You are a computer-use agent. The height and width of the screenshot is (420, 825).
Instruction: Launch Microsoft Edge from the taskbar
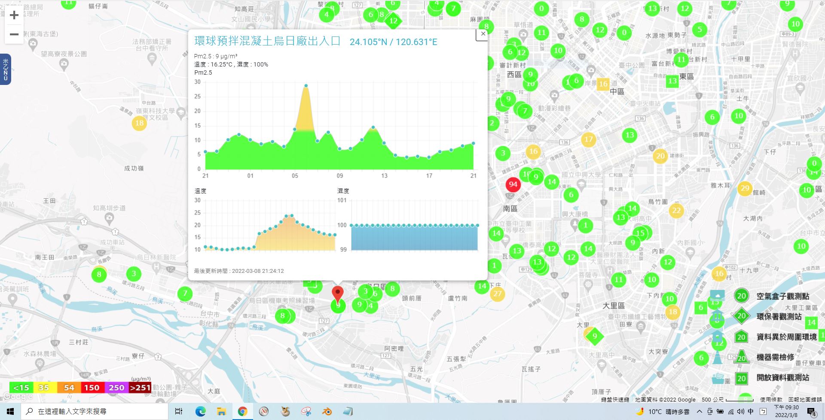tap(200, 411)
